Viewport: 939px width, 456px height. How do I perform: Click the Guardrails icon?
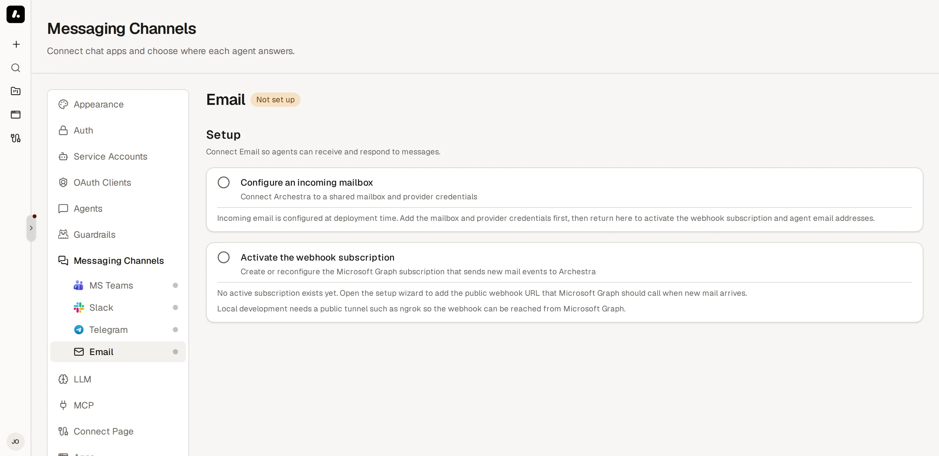pos(64,235)
